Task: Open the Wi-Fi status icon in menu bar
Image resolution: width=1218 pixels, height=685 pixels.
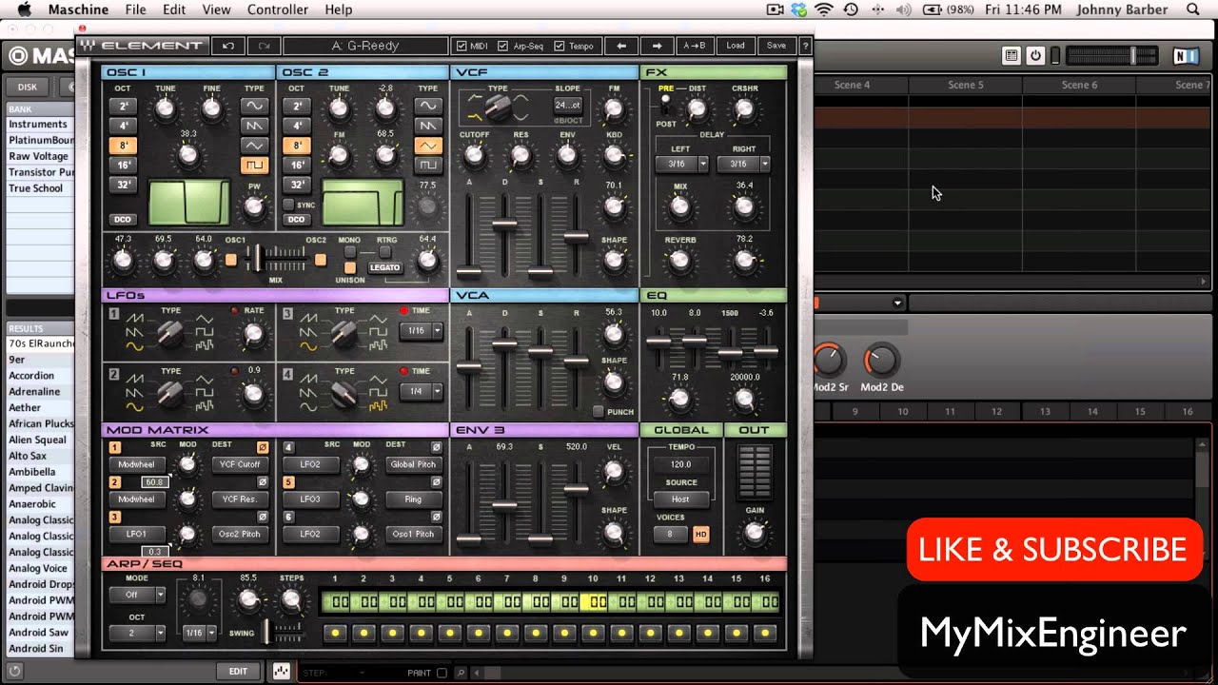Action: coord(824,10)
